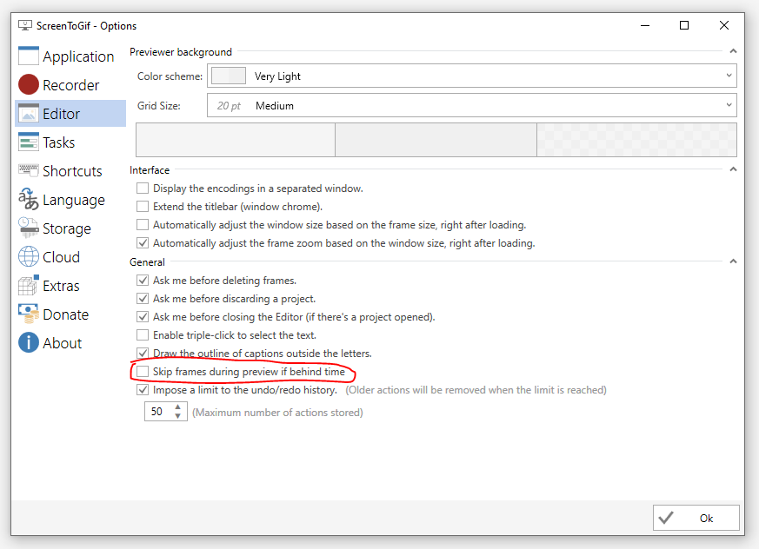Image resolution: width=759 pixels, height=549 pixels.
Task: Click the Cloud section label
Action: coord(61,257)
